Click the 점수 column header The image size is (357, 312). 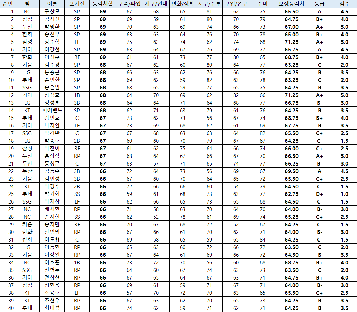click(x=344, y=4)
